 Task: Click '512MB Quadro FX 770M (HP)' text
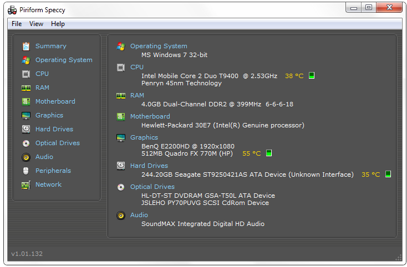187,153
